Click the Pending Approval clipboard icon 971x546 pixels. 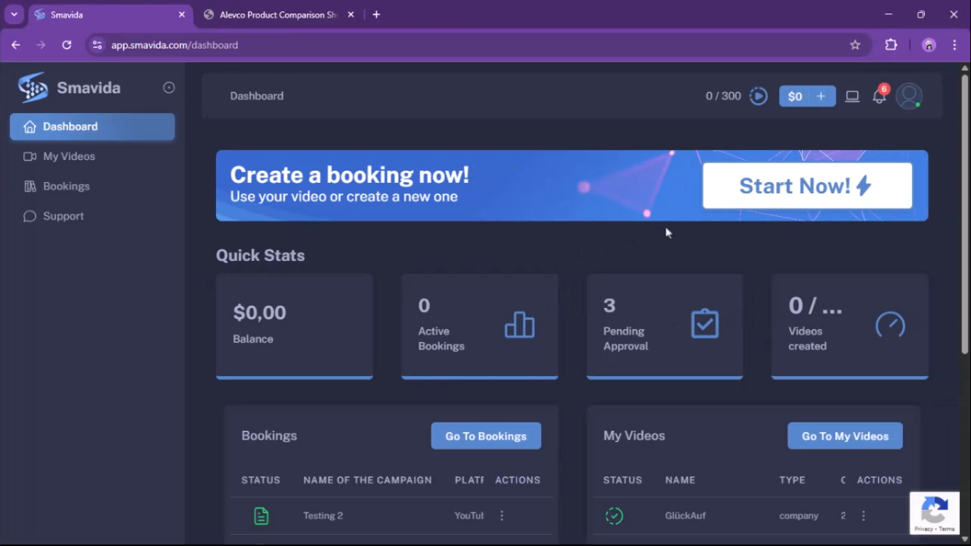pyautogui.click(x=704, y=324)
